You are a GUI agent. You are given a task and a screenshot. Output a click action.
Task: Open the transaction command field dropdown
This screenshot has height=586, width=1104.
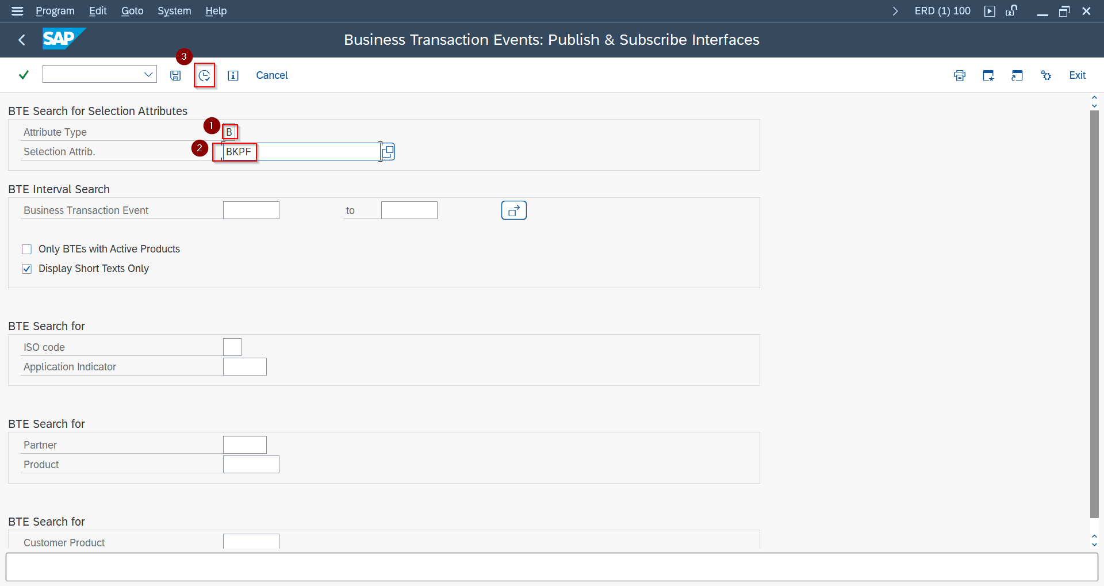coord(148,74)
